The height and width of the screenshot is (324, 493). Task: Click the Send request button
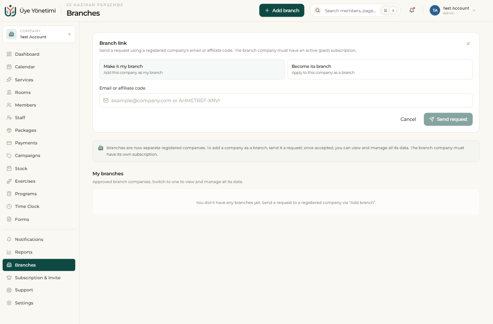[x=448, y=119]
